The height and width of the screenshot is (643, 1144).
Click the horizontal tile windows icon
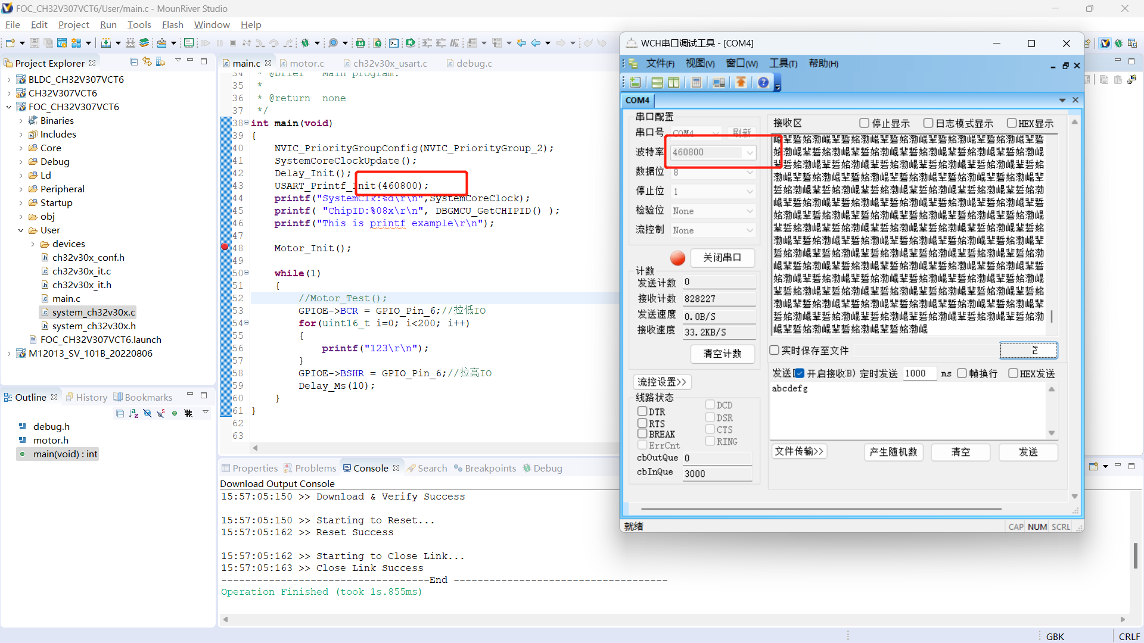tap(657, 82)
